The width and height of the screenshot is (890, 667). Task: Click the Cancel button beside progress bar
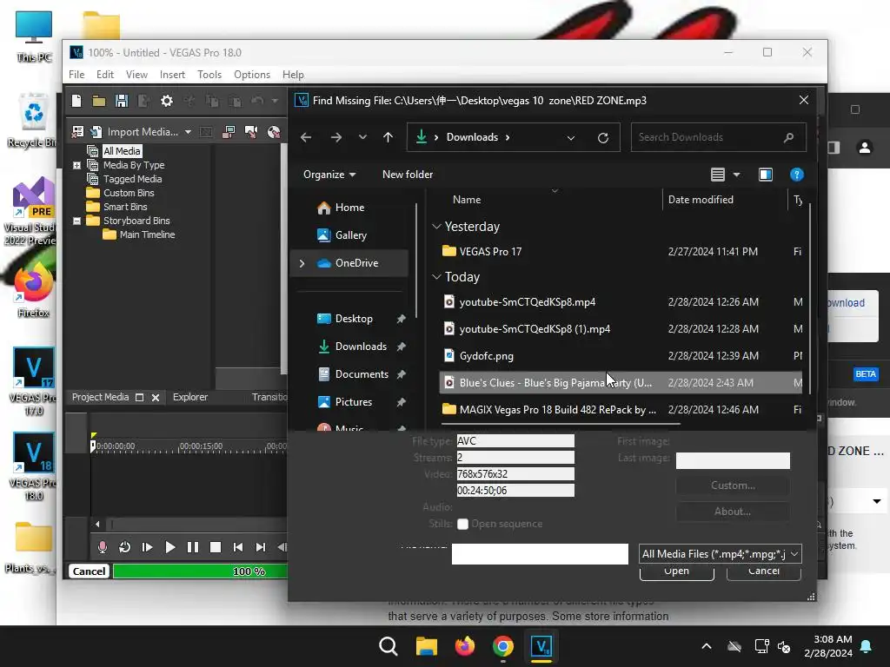pos(89,571)
